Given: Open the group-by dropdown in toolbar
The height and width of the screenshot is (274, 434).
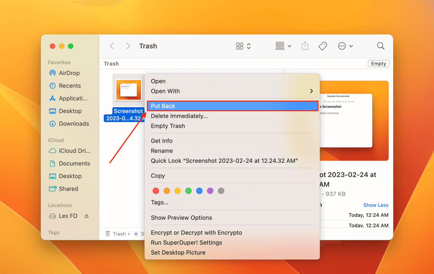Looking at the screenshot, I should 283,46.
